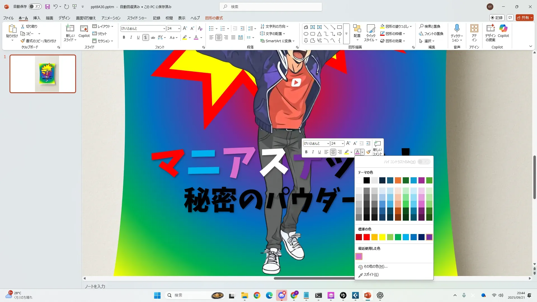537x302 pixels.
Task: Expand the mini toolbar font name dropdown
Action: [x=328, y=143]
